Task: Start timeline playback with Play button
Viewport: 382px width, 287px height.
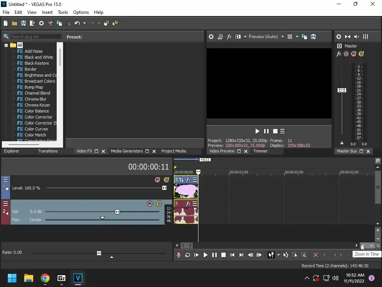Action: 206,255
